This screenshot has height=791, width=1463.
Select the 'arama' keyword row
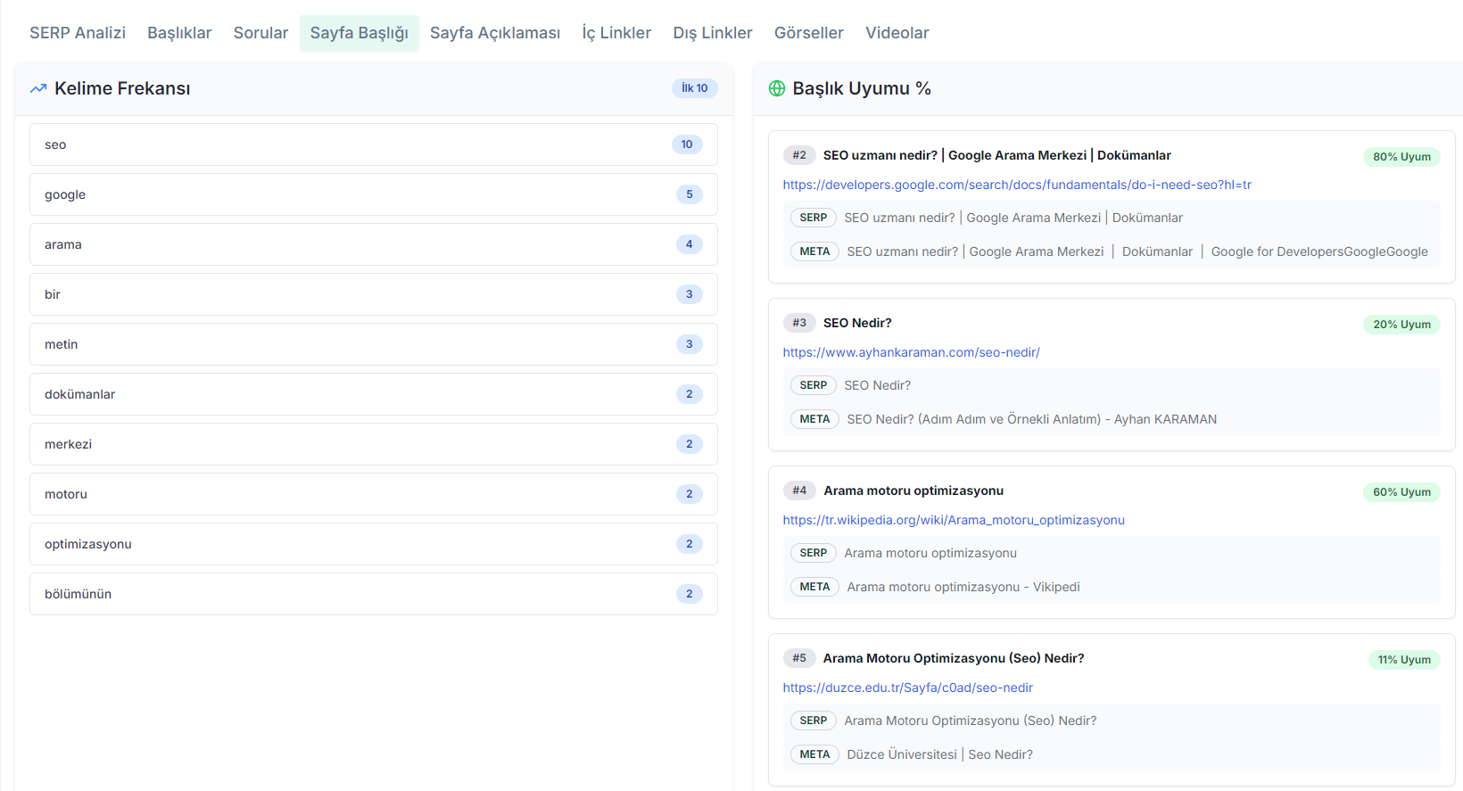click(374, 244)
